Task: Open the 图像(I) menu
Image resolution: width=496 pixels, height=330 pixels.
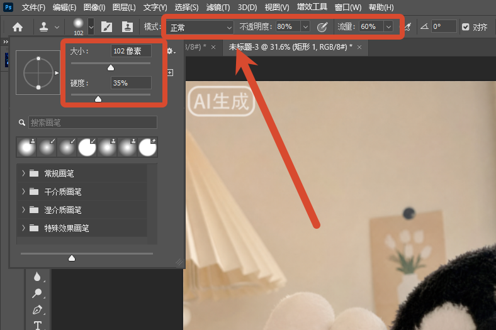Action: [x=94, y=8]
